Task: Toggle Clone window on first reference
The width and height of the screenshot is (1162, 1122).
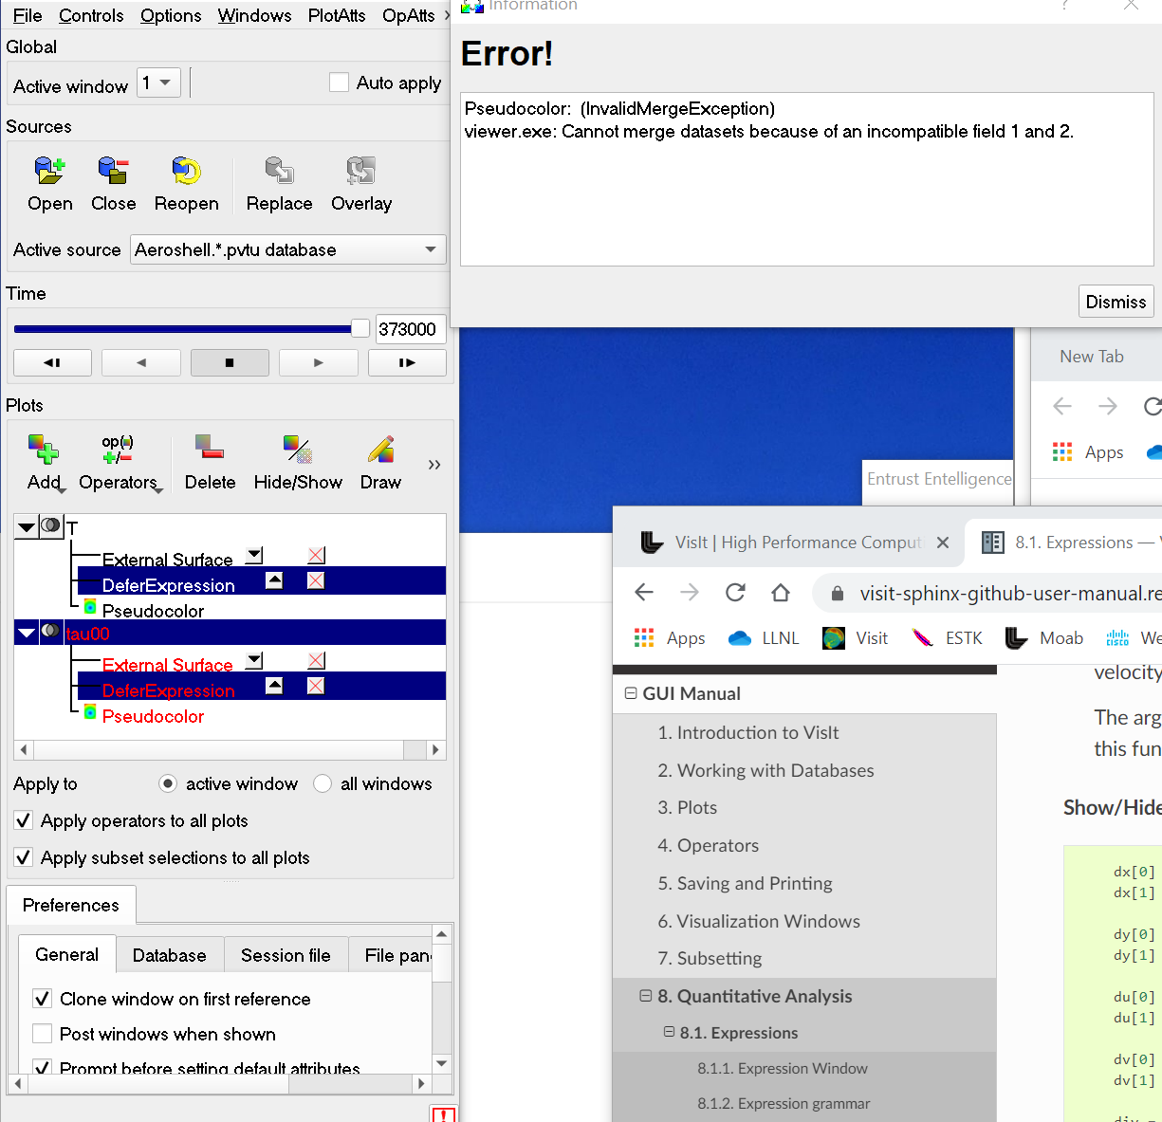Action: click(42, 999)
